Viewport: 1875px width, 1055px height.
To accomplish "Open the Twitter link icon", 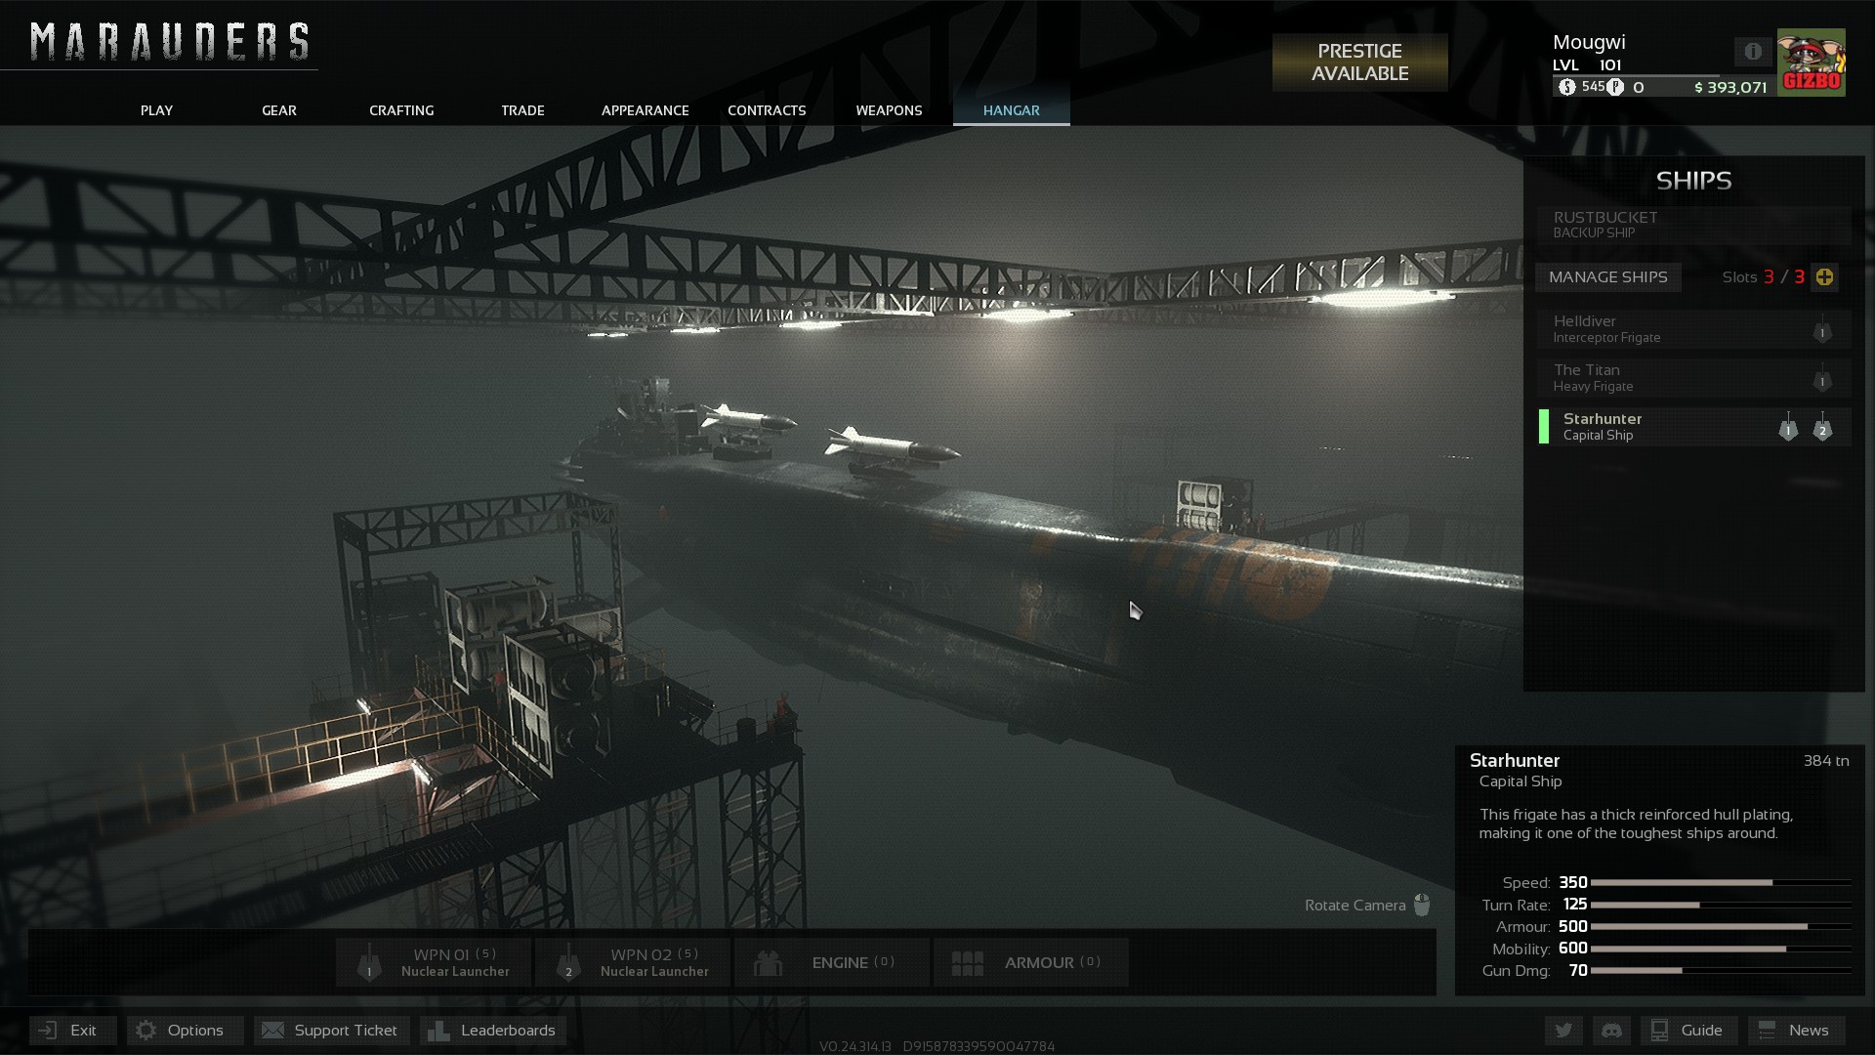I will click(x=1563, y=1031).
